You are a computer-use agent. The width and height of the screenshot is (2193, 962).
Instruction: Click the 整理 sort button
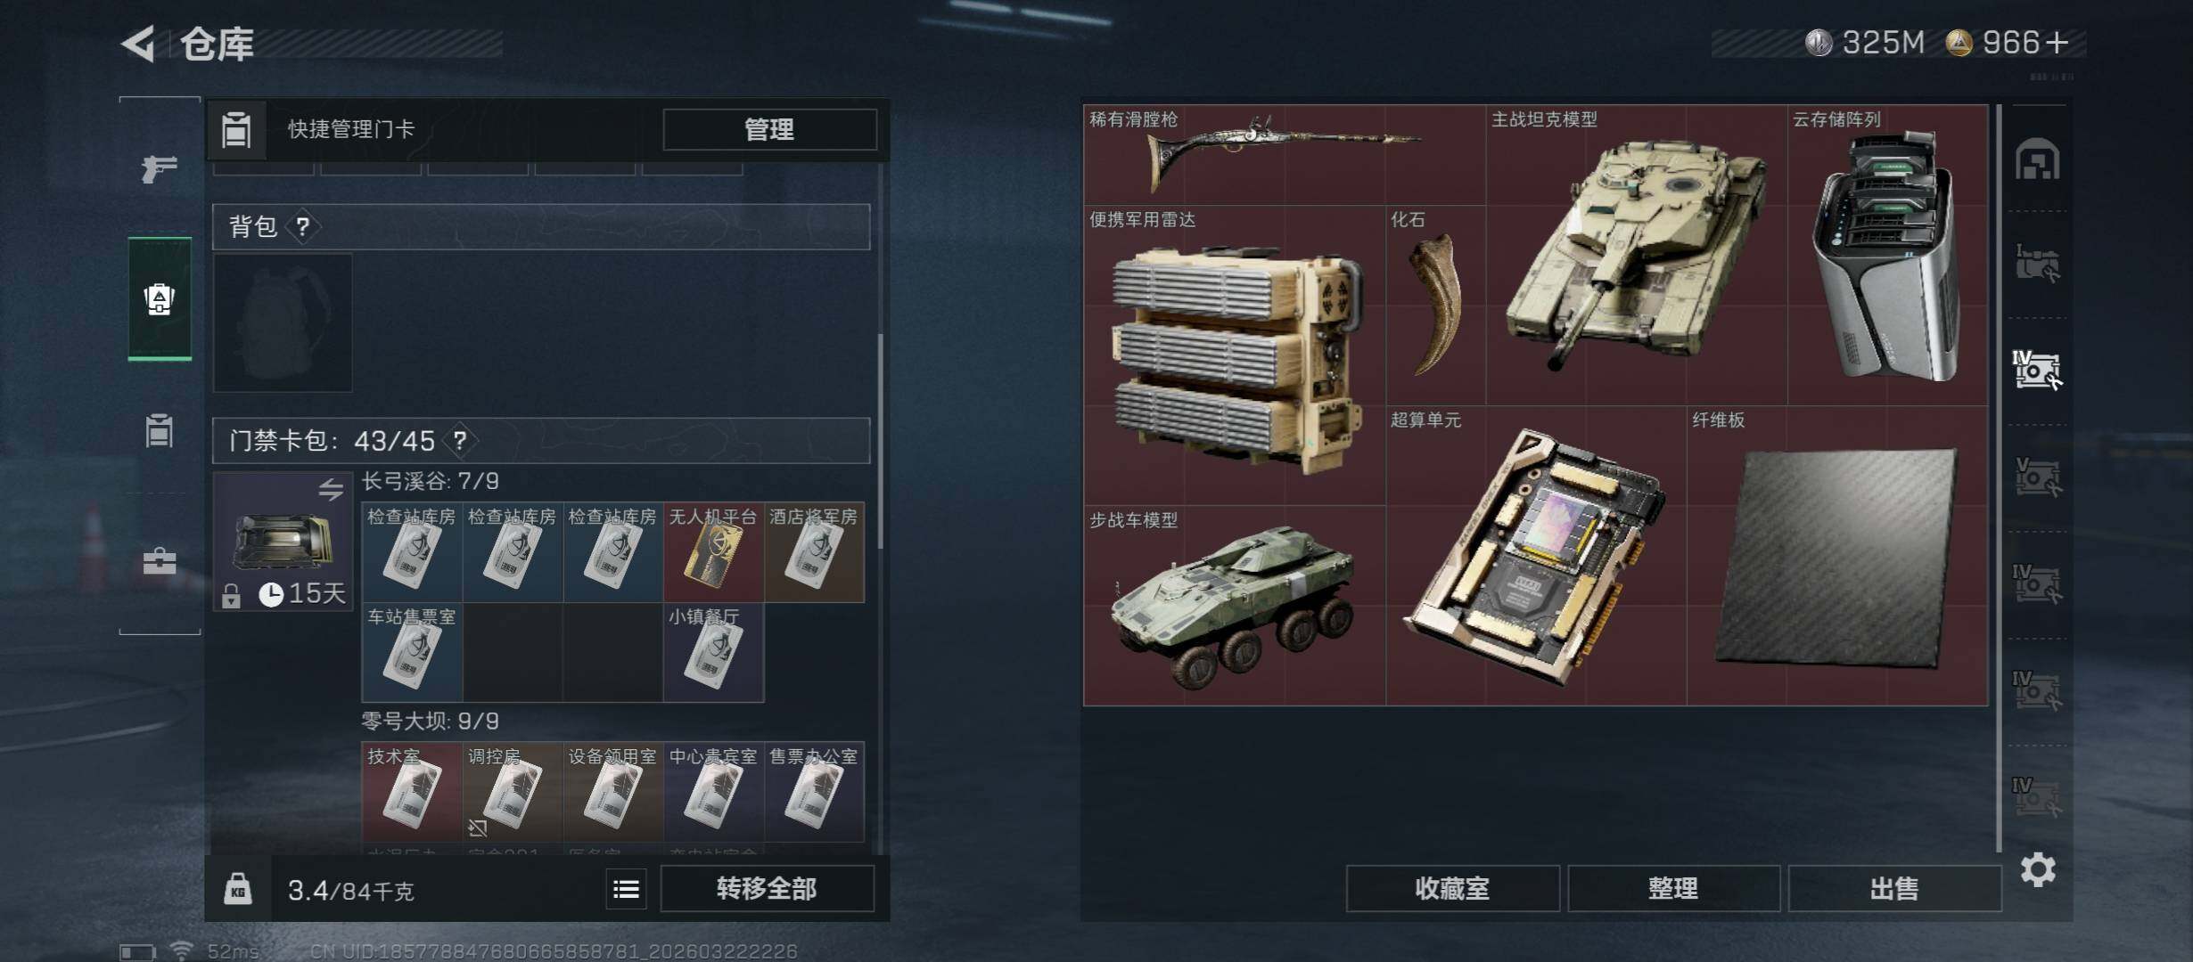1673,889
